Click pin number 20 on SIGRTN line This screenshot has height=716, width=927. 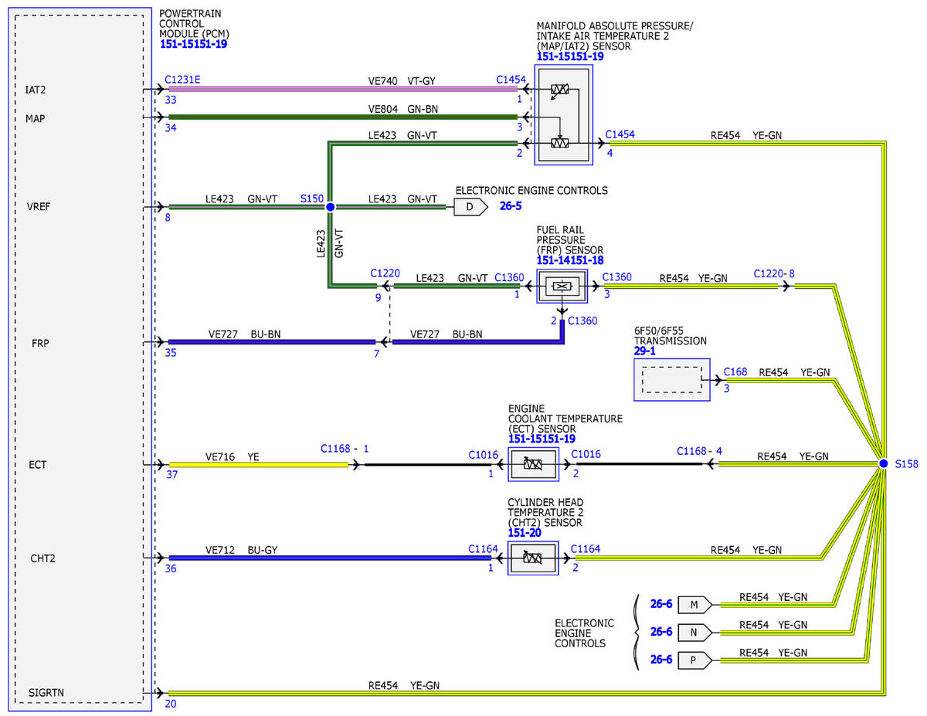(x=171, y=704)
